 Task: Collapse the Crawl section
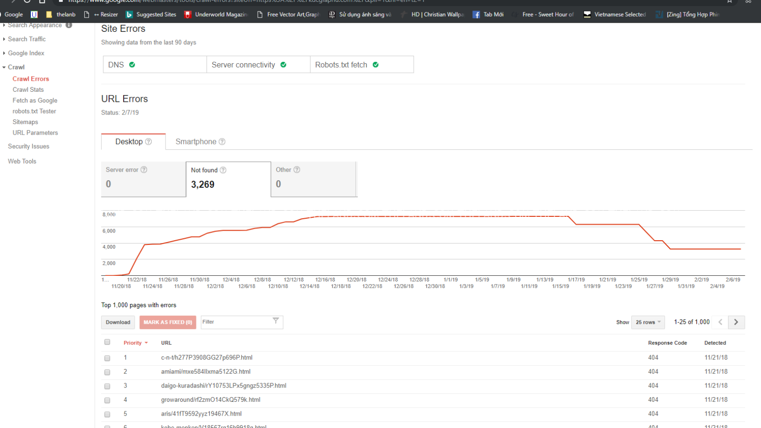tap(14, 67)
